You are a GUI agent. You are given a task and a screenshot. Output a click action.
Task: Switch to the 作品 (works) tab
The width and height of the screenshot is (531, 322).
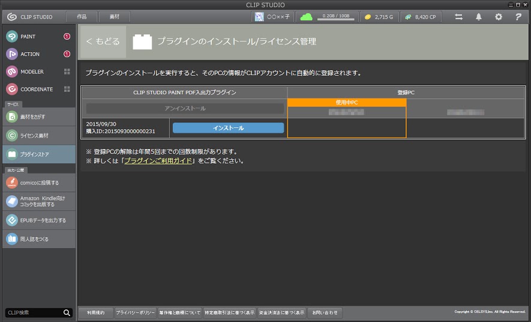tap(82, 17)
